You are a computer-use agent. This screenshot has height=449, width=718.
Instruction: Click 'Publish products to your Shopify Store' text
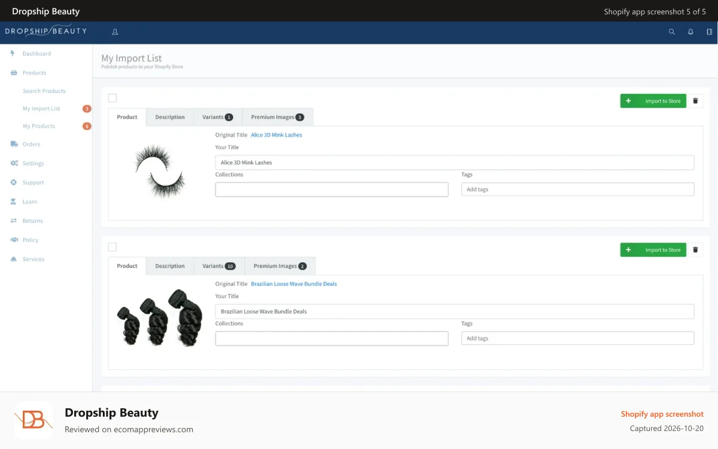[142, 67]
